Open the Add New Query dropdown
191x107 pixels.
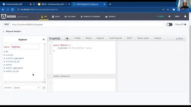pyautogui.click(x=27, y=88)
